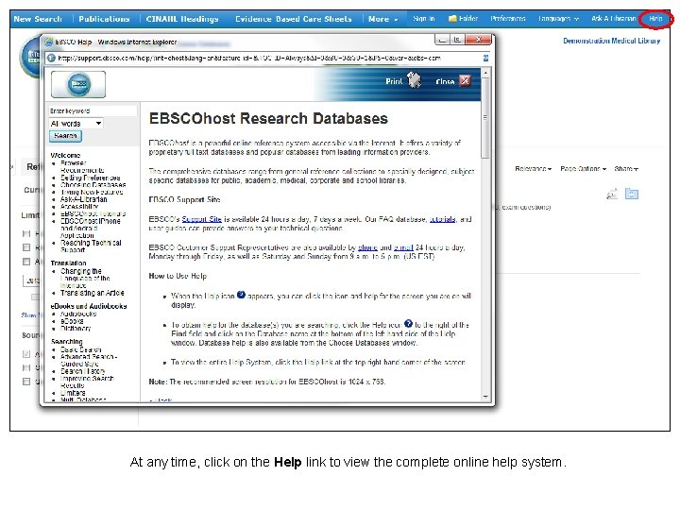The width and height of the screenshot is (680, 510).
Task: Click the Print icon in help window
Action: (x=415, y=80)
